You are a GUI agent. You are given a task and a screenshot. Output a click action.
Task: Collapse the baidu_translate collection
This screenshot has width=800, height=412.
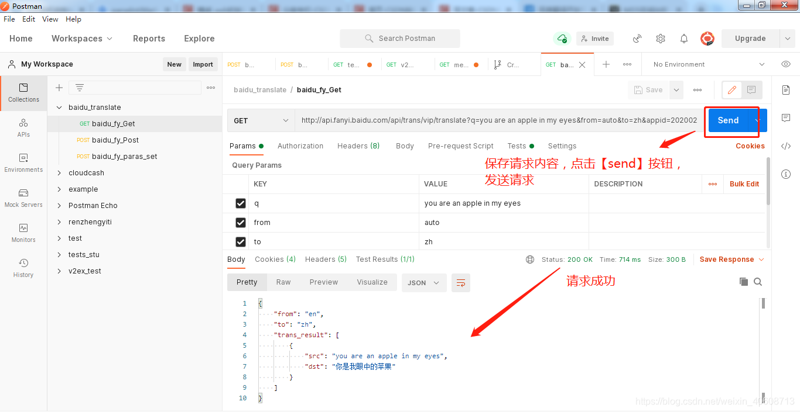[x=59, y=108]
